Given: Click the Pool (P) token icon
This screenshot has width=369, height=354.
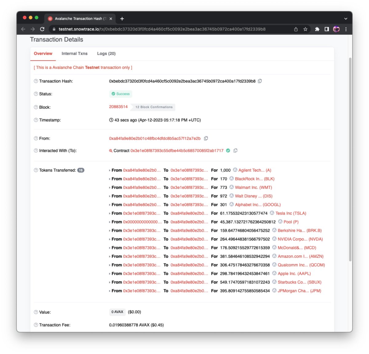Looking at the screenshot, I should (280, 222).
